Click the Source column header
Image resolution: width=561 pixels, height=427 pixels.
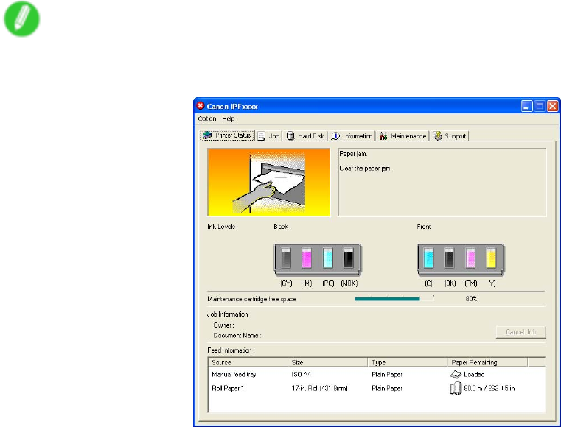[x=248, y=362]
